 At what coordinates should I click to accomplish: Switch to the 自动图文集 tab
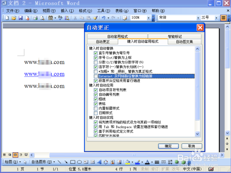pos(184,42)
